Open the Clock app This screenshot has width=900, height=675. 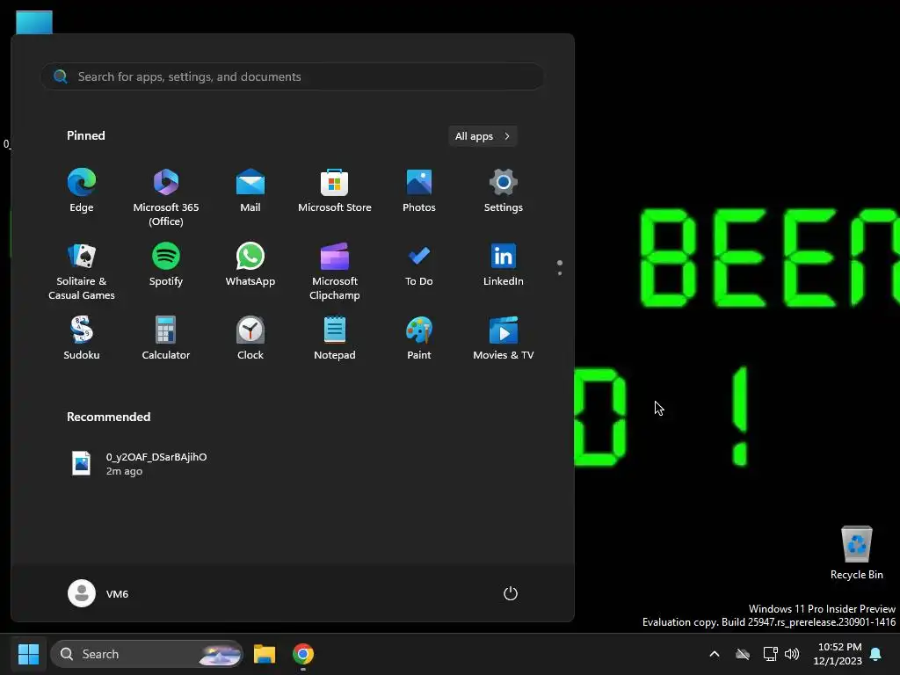point(250,338)
